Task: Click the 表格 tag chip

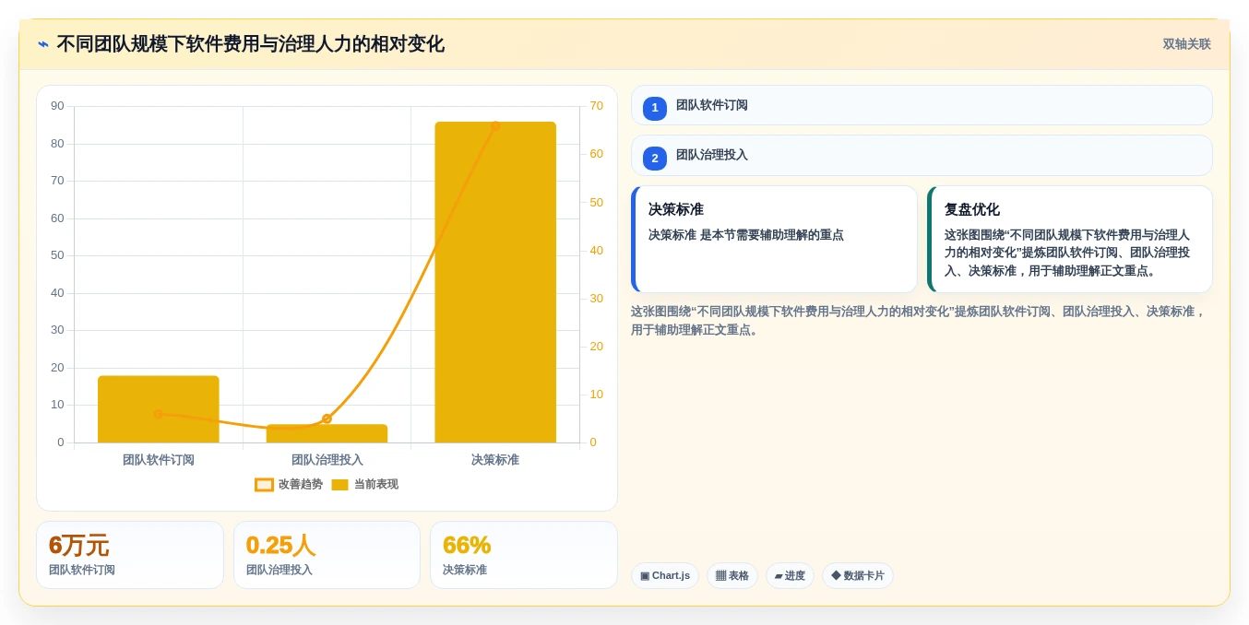Action: [x=732, y=576]
